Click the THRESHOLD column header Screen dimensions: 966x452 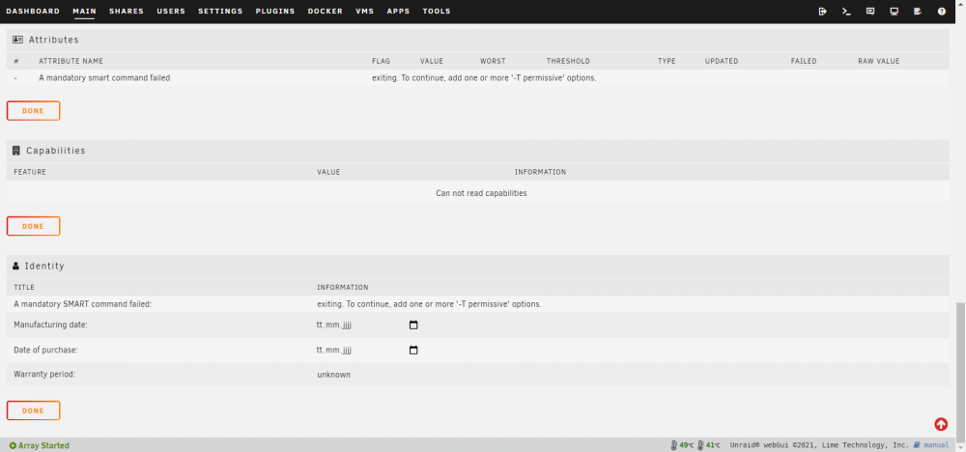click(x=568, y=61)
